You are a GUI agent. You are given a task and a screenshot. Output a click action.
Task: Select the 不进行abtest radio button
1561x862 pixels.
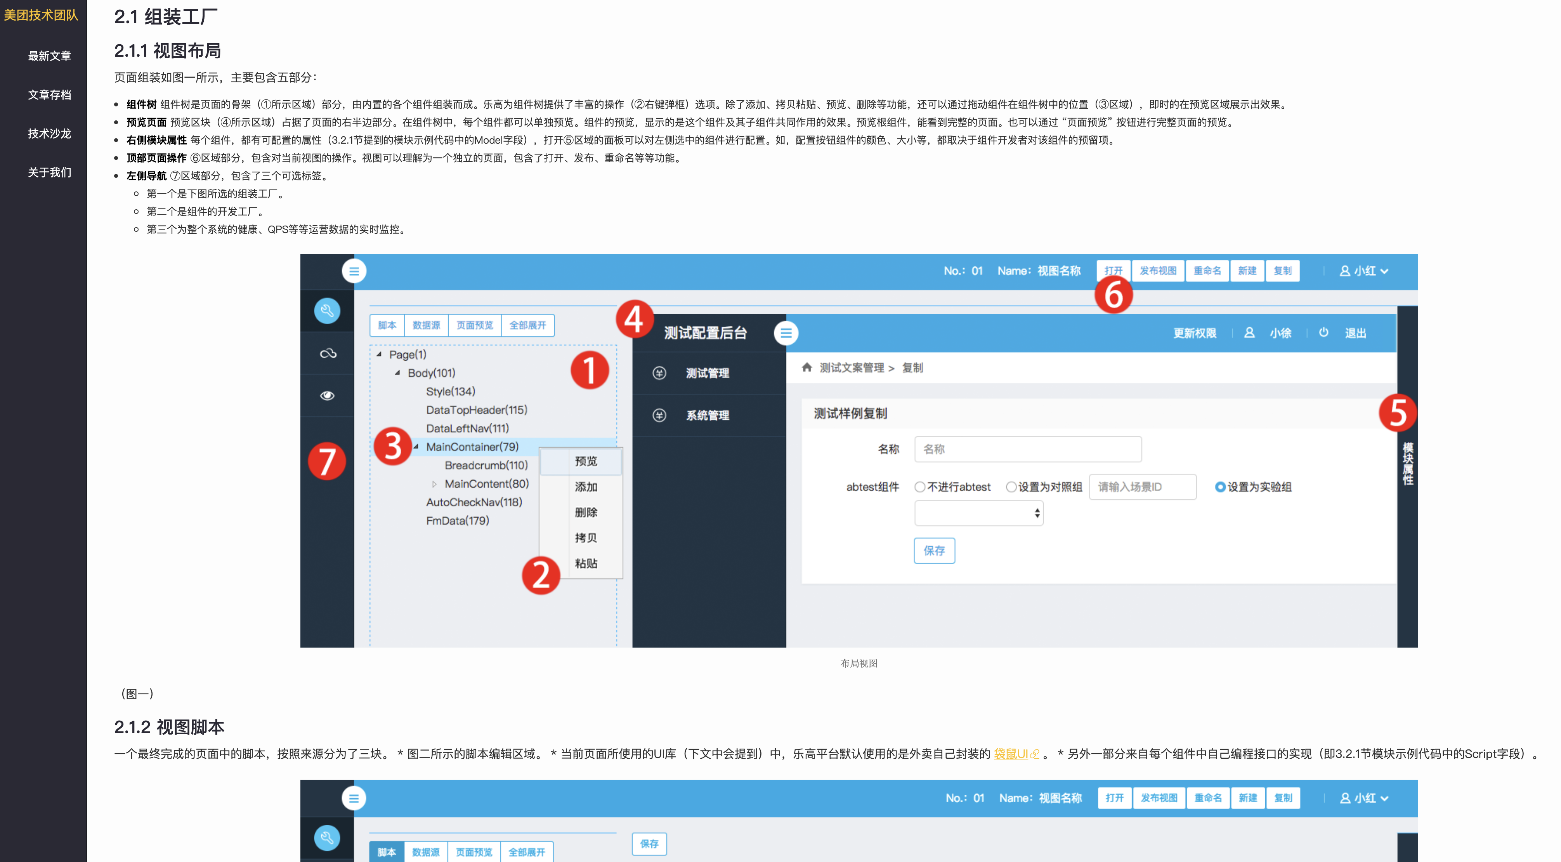(x=920, y=487)
